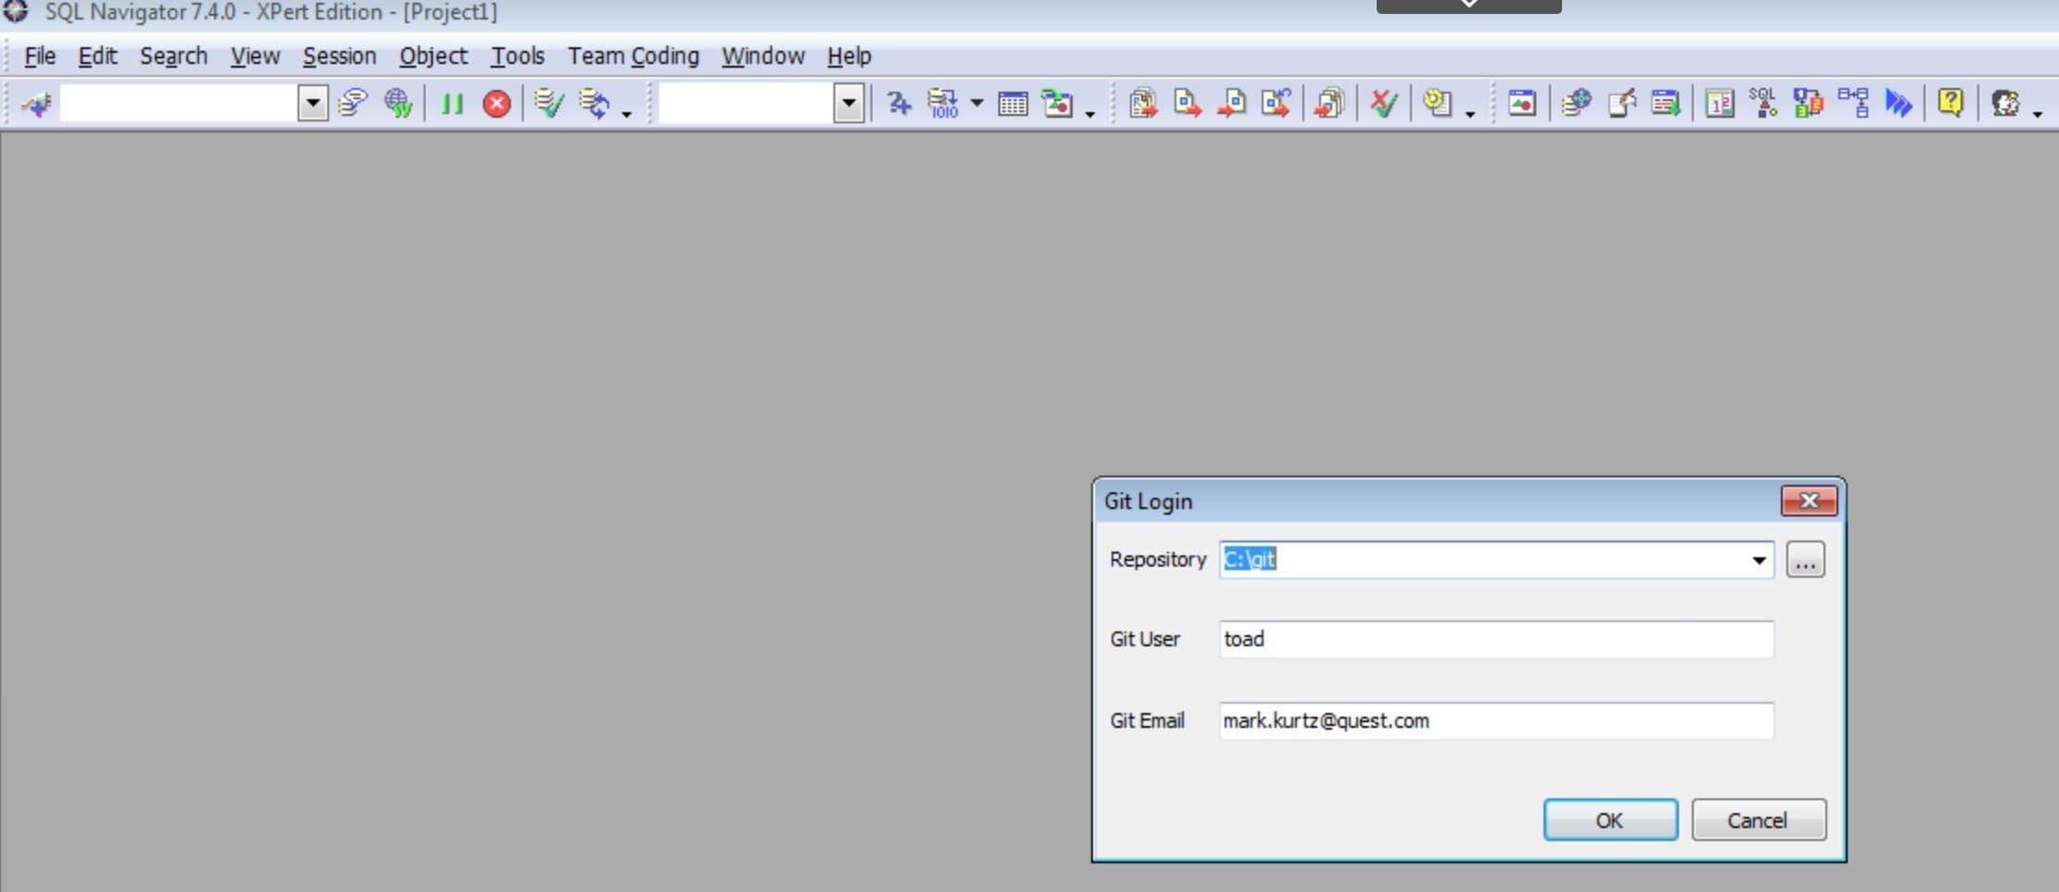The width and height of the screenshot is (2059, 892).
Task: Click the edit page with pencil icon
Action: click(x=1621, y=103)
